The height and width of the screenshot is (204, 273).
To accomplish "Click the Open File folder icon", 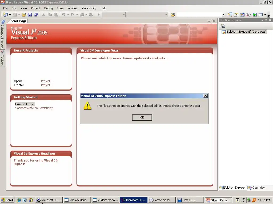I will 24,15.
